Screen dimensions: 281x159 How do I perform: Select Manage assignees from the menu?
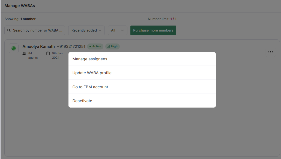[x=90, y=59]
